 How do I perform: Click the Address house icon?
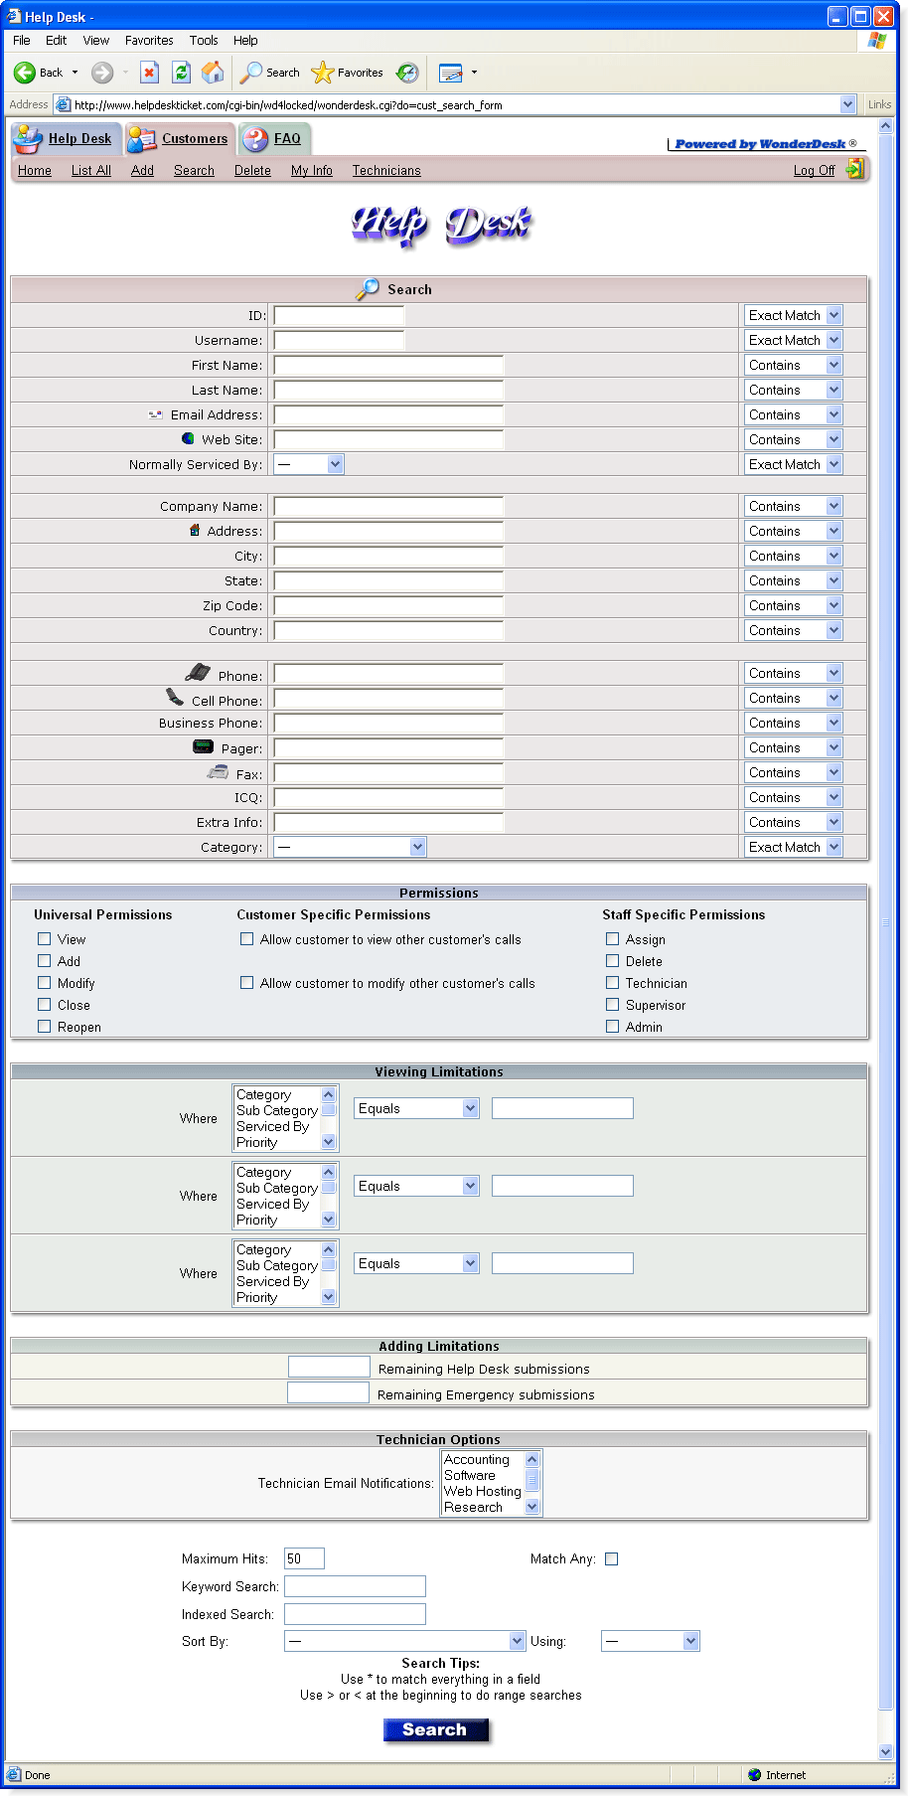(x=195, y=530)
